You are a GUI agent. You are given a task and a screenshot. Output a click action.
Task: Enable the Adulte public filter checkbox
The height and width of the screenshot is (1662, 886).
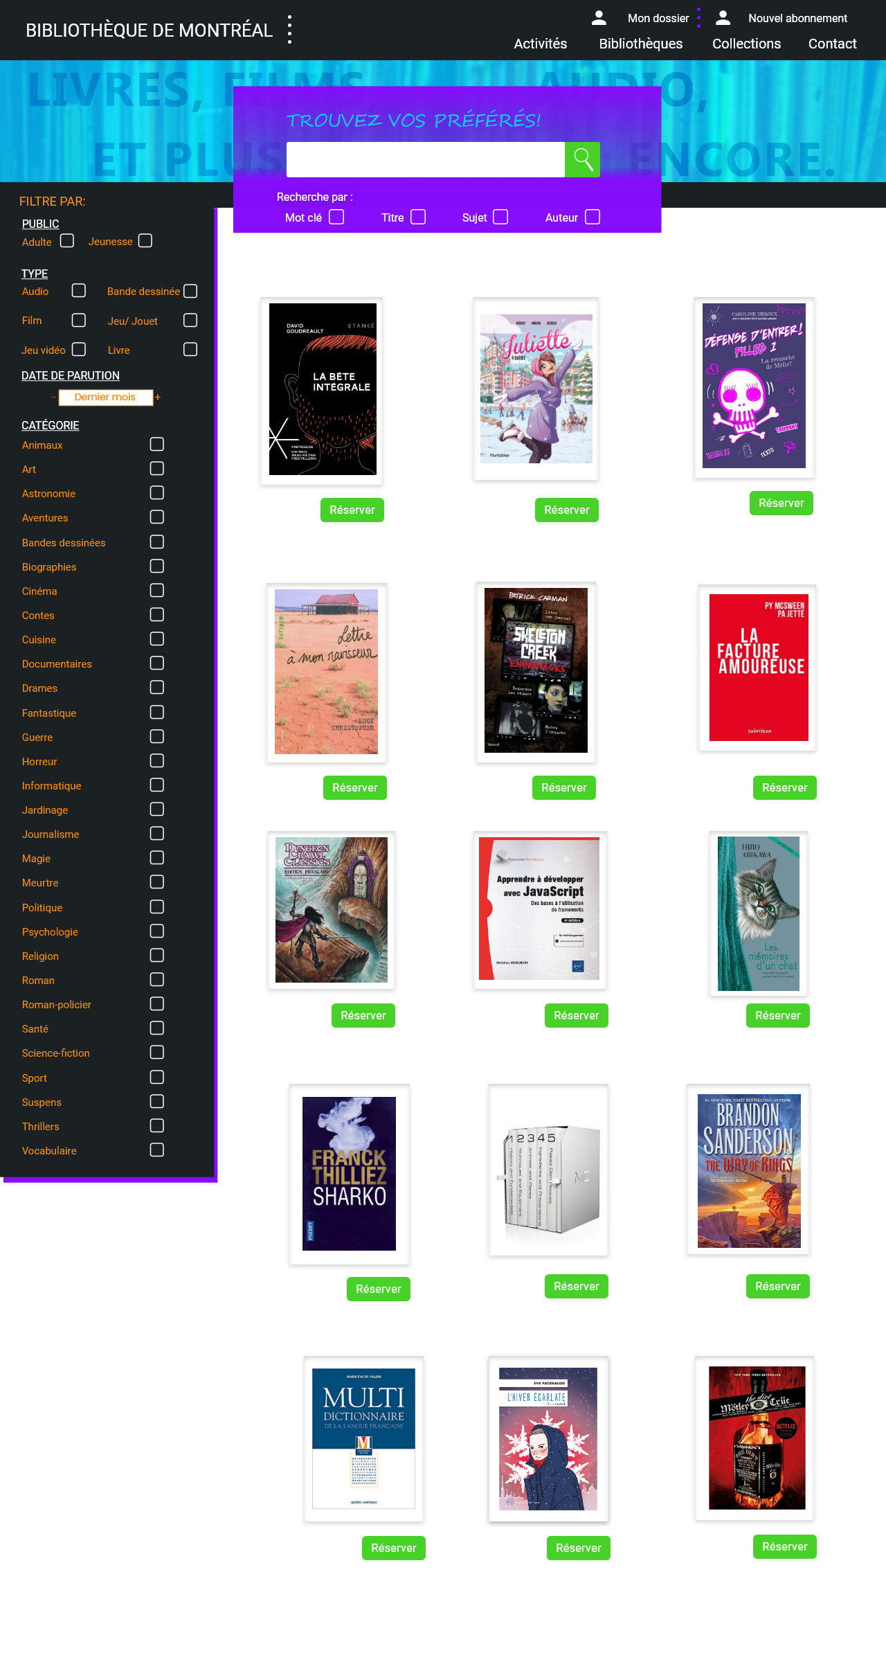click(67, 241)
